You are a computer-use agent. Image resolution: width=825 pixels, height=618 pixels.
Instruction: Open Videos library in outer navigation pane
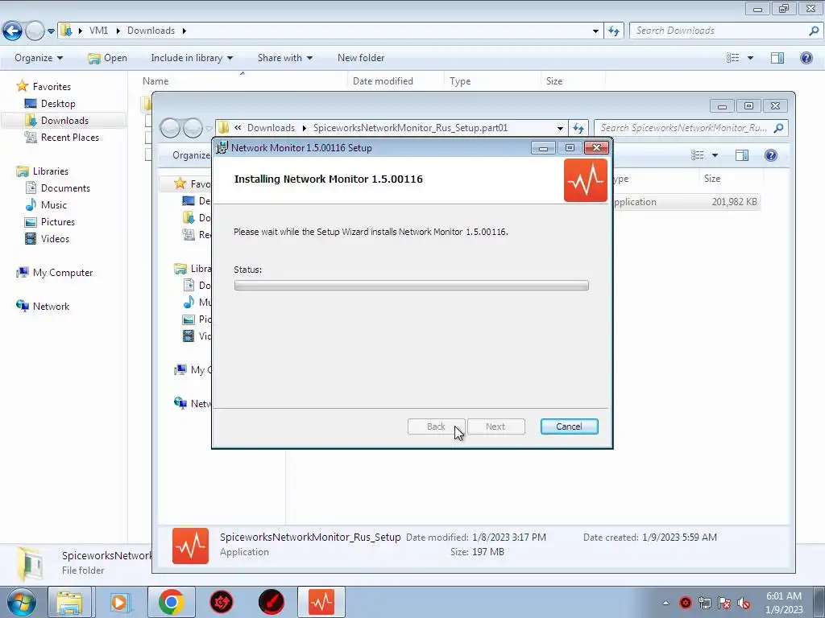[x=55, y=238]
